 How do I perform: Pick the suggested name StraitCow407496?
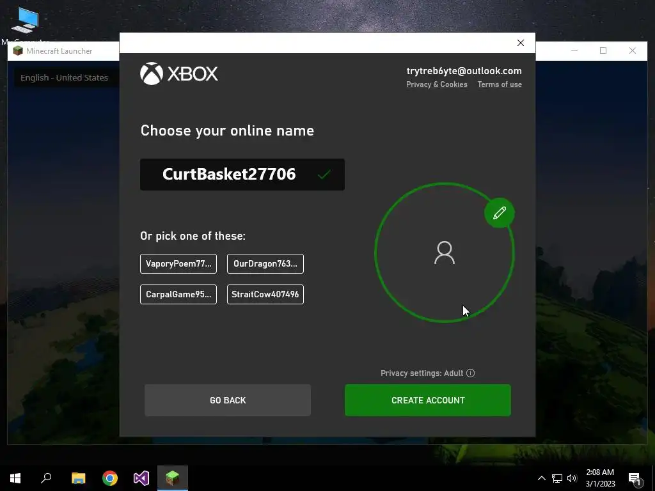[265, 294]
